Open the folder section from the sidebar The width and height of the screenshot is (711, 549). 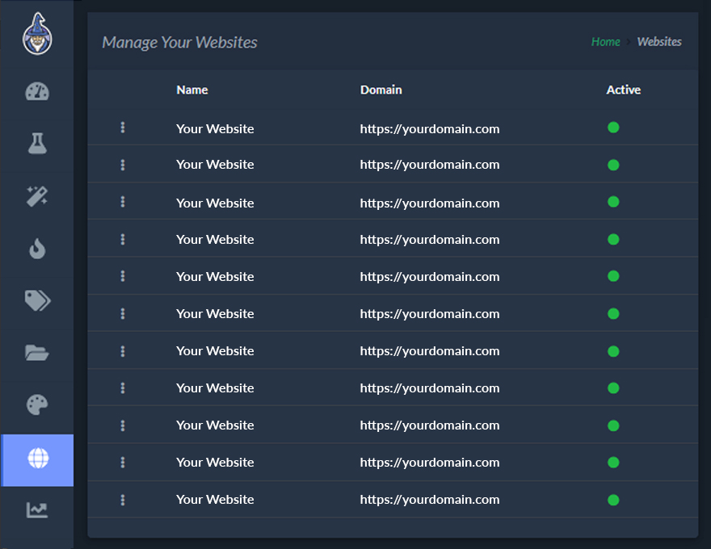(36, 353)
